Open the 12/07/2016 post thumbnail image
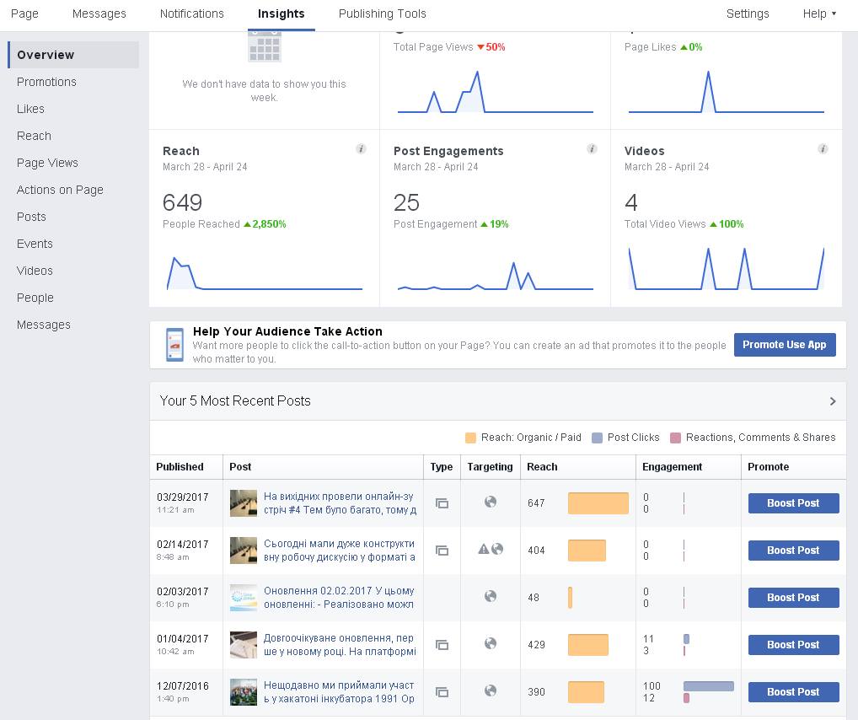The height and width of the screenshot is (720, 858). (244, 692)
